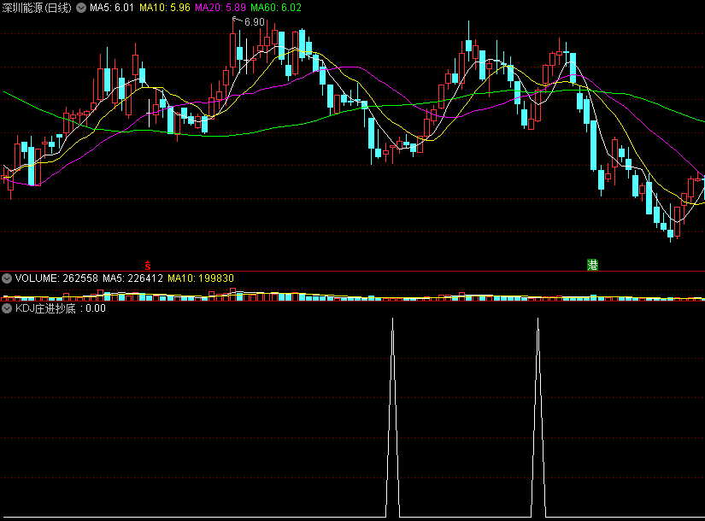
Task: Click the MA5: 6.01 label
Action: (x=111, y=8)
